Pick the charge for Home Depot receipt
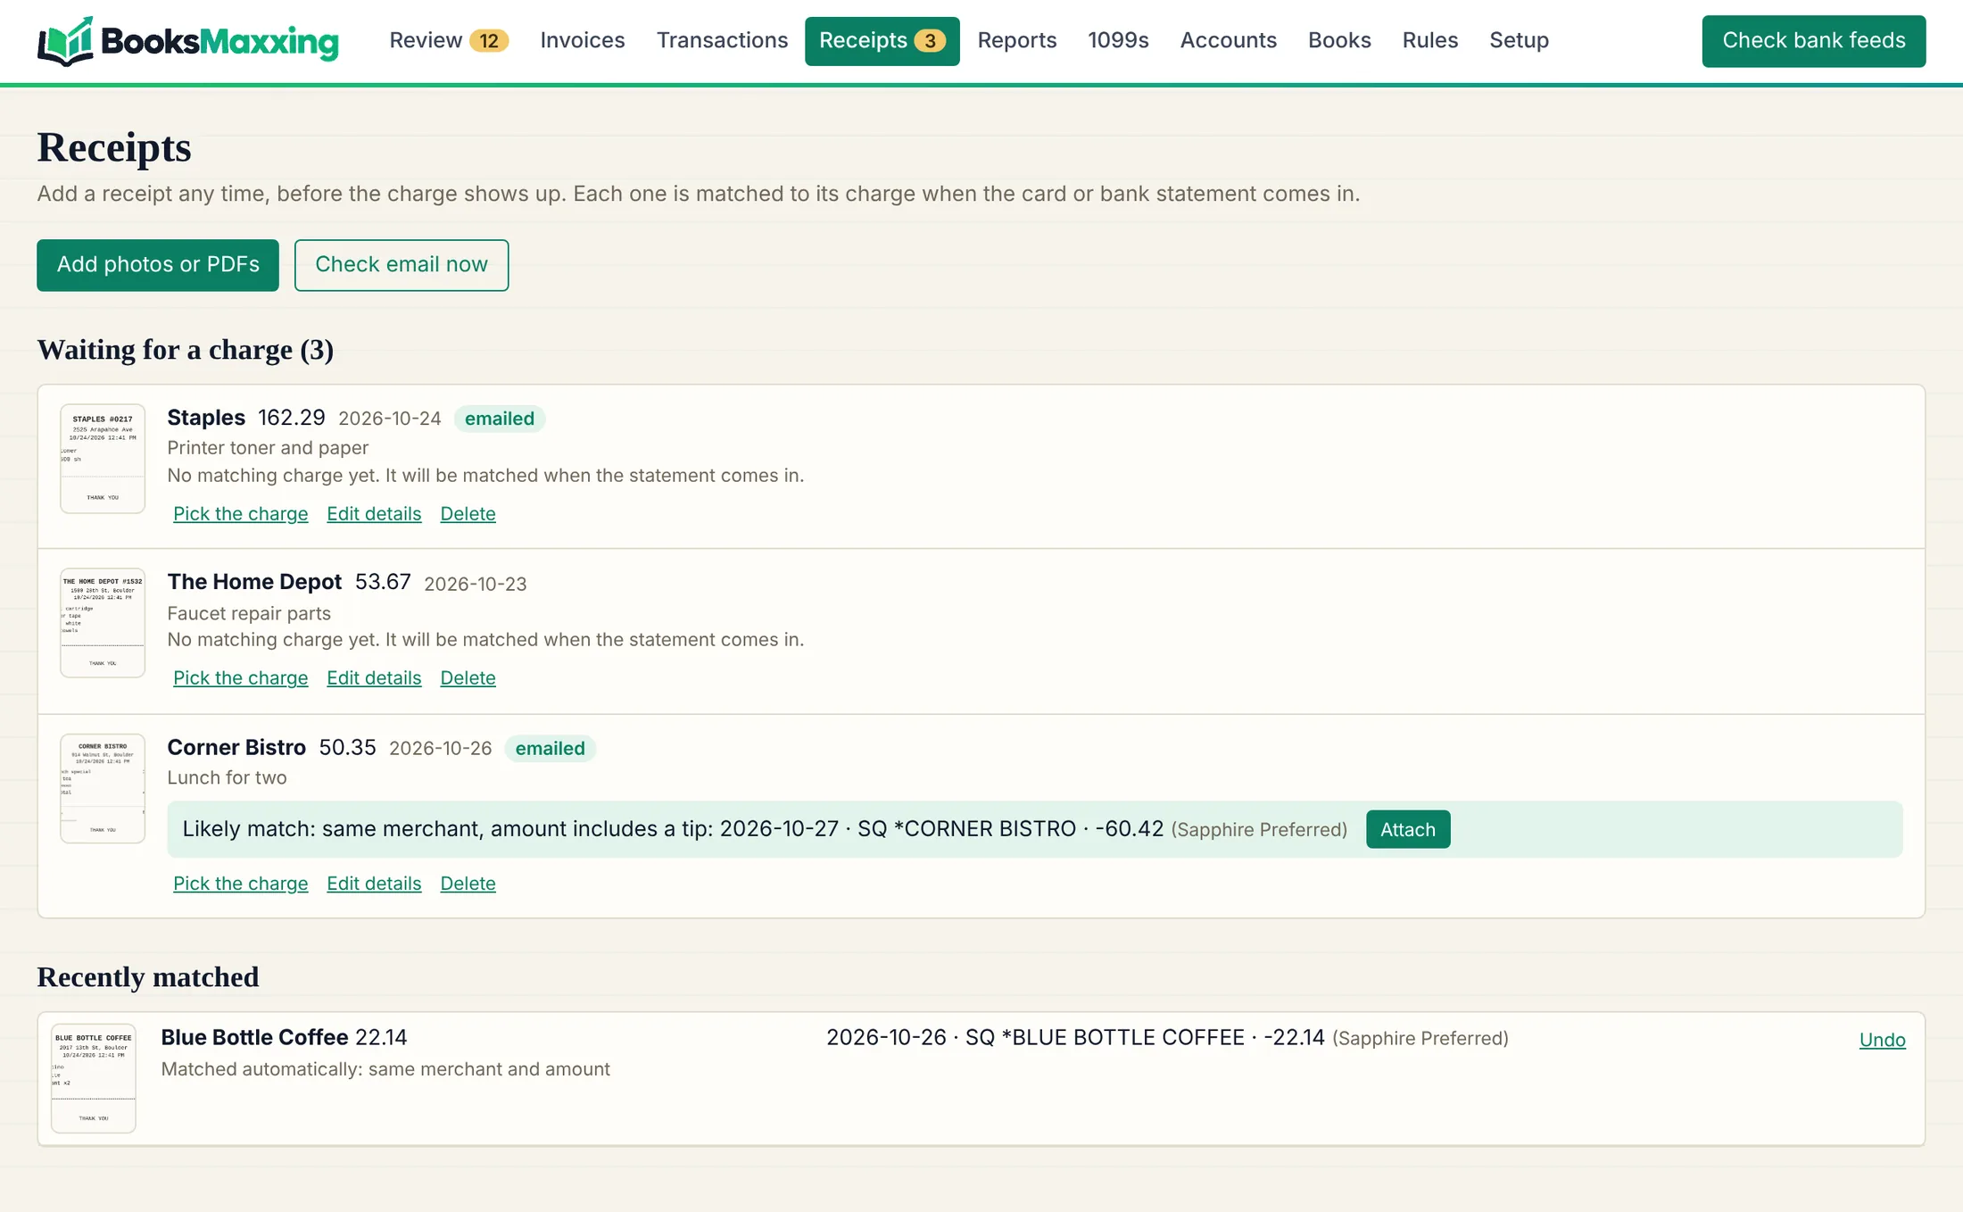 click(240, 678)
